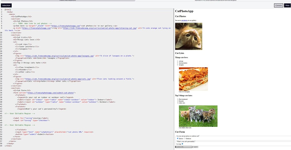Click the submit-cat-photo form action URL

click(x=51, y=93)
